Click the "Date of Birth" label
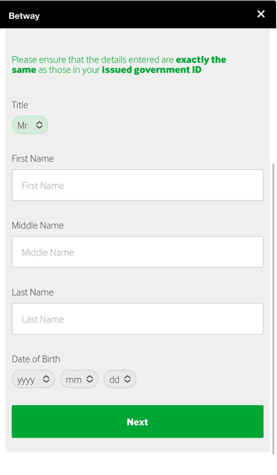This screenshot has width=277, height=475. (x=36, y=359)
